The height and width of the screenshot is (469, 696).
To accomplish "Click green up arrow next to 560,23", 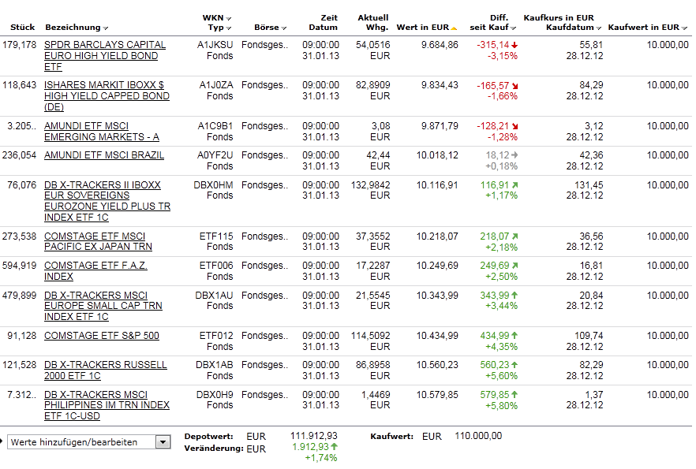I will point(515,365).
